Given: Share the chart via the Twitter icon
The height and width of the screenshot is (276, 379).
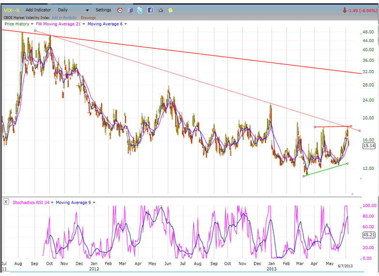Looking at the screenshot, I should pyautogui.click(x=140, y=10).
